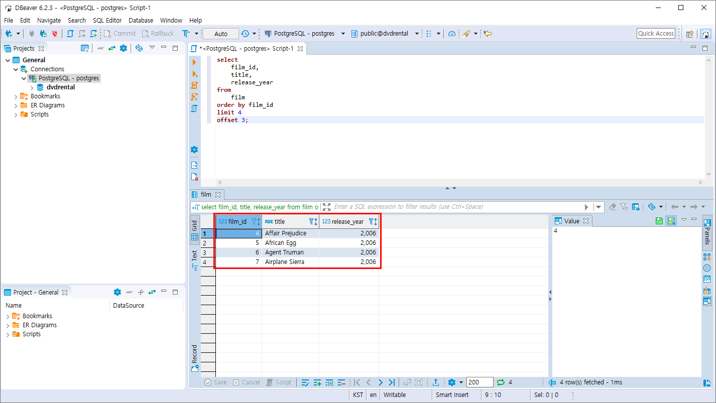This screenshot has width=716, height=403.
Task: Open the Database menu
Action: click(141, 21)
